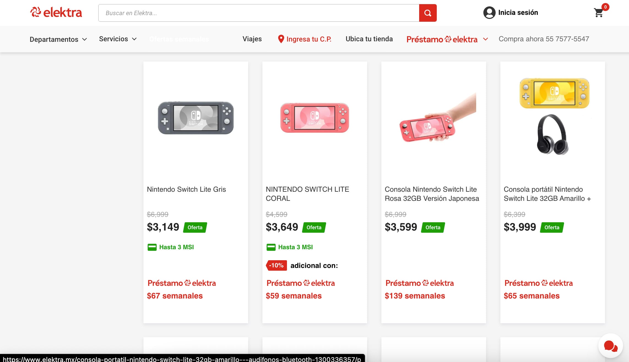629x362 pixels.
Task: Click the red search magnifier button
Action: 428,13
